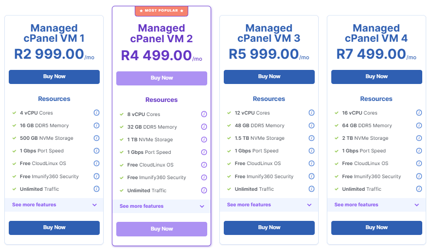This screenshot has height=250, width=431.
Task: Open info icon beside 64 GB DDR5 Memory
Action: click(x=419, y=126)
